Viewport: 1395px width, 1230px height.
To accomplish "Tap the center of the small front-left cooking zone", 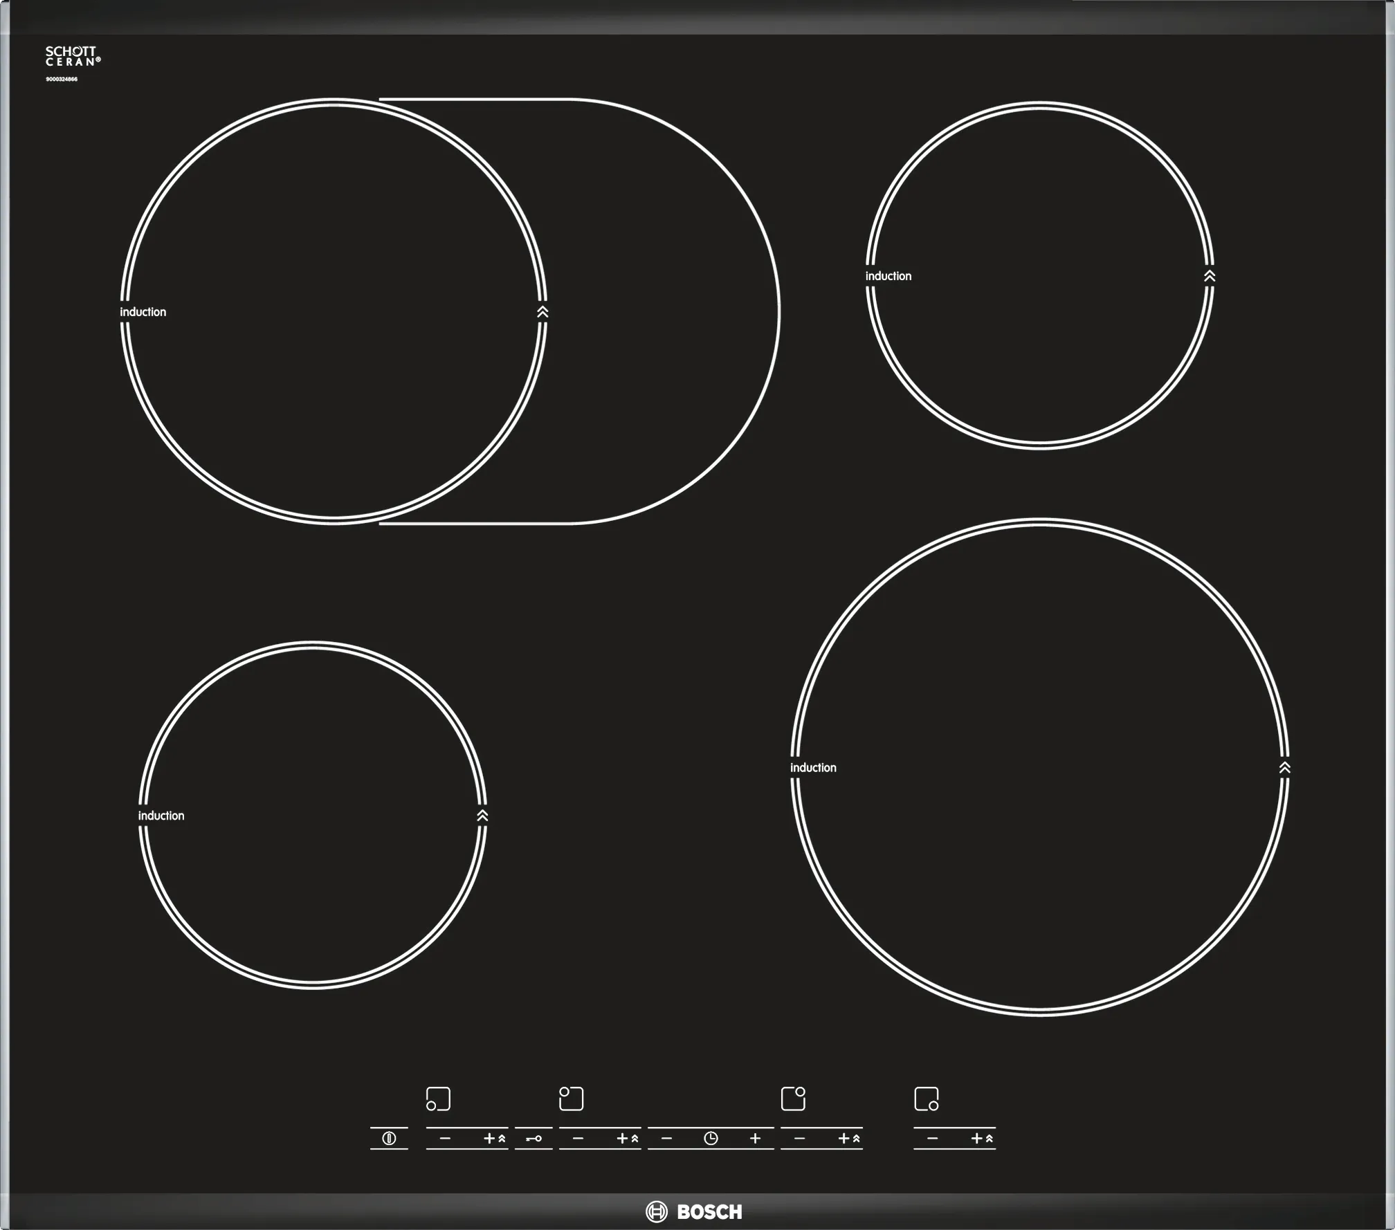I will click(313, 815).
